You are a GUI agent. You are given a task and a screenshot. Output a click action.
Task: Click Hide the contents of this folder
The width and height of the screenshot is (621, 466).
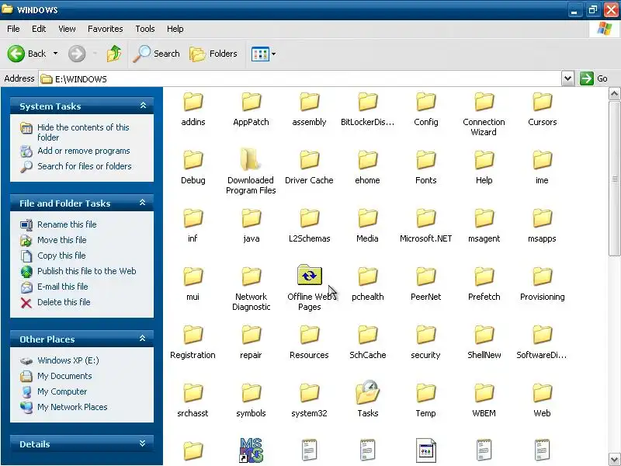tap(83, 132)
